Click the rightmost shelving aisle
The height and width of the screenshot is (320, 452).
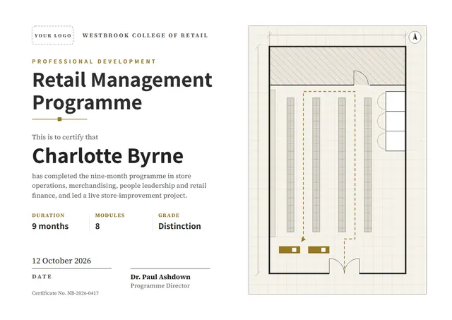(367, 165)
